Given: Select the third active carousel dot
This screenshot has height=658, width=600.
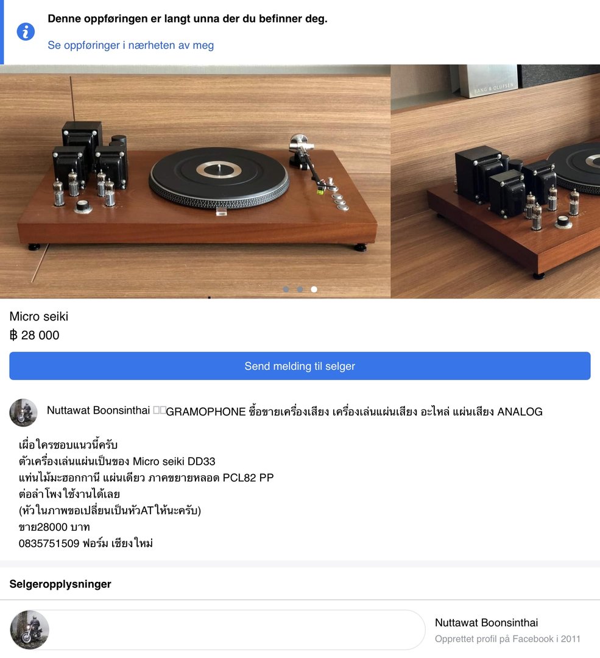Looking at the screenshot, I should 314,289.
